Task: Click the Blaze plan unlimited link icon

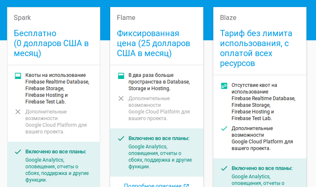Action: click(224, 86)
